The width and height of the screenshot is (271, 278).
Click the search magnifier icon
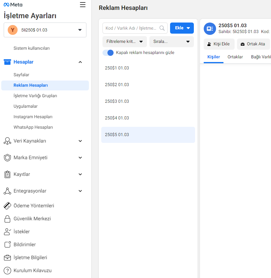tap(162, 28)
